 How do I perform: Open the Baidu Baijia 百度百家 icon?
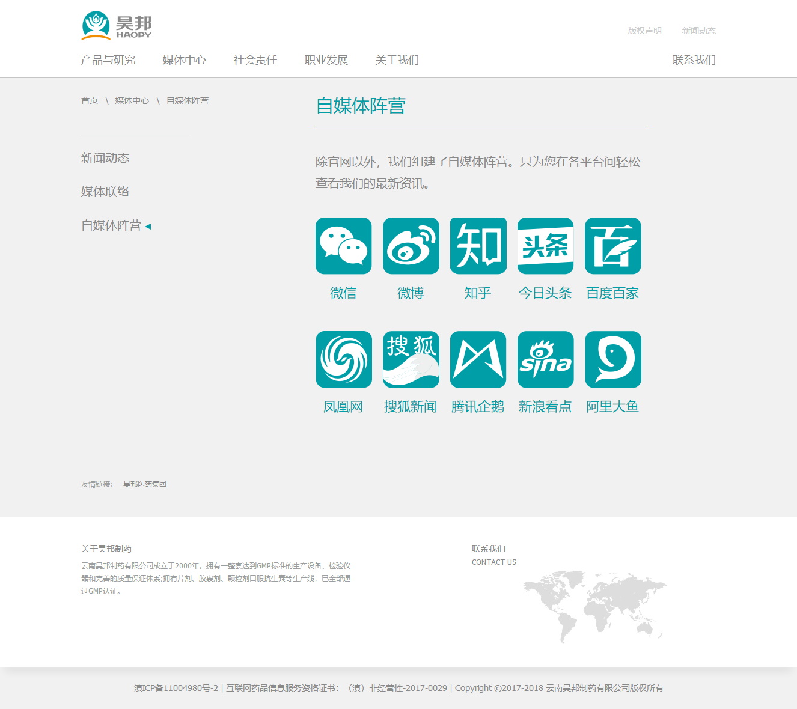pyautogui.click(x=612, y=246)
